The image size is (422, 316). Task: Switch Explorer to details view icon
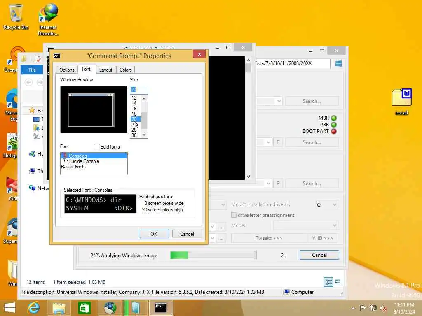(328, 282)
